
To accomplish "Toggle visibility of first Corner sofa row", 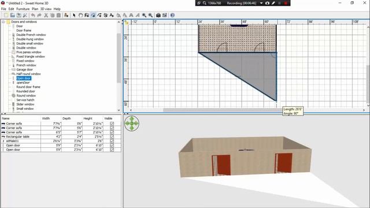I will [x=112, y=124].
